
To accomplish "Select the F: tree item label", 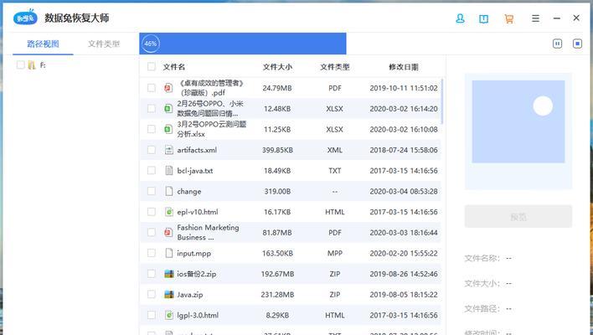I will coord(43,65).
